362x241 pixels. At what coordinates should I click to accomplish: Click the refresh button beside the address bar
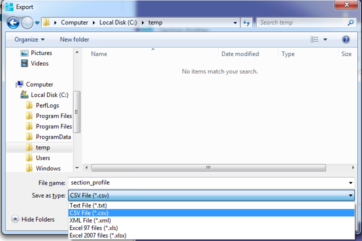pos(246,22)
